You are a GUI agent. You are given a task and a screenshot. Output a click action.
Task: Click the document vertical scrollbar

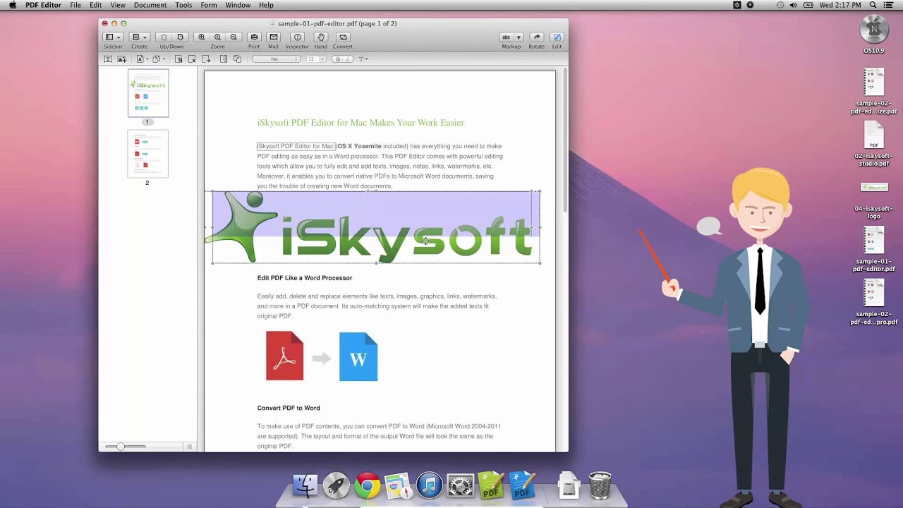pos(564,141)
